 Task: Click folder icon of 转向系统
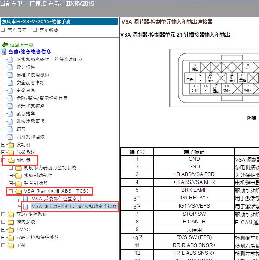(11, 222)
